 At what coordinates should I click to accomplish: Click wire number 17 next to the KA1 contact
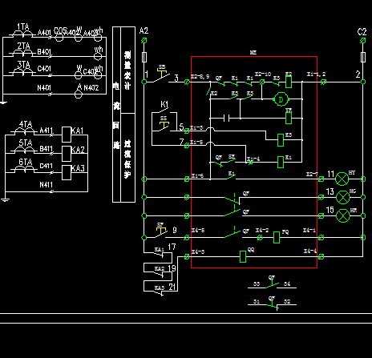pyautogui.click(x=172, y=247)
